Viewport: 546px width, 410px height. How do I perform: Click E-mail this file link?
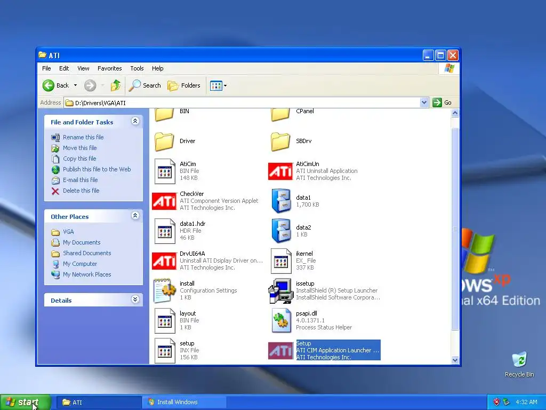[x=80, y=180]
